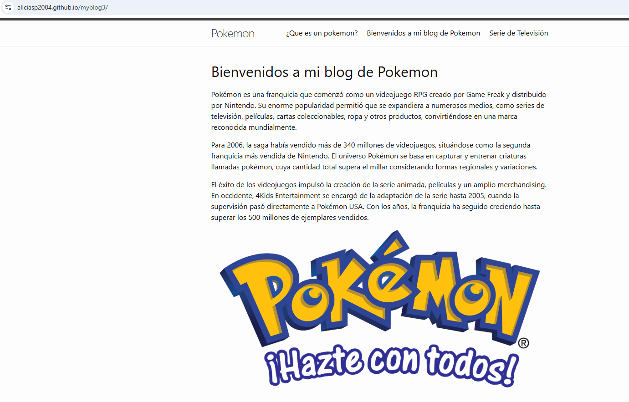Click the word RPG in first paragraph
The image size is (629, 402).
pos(420,95)
